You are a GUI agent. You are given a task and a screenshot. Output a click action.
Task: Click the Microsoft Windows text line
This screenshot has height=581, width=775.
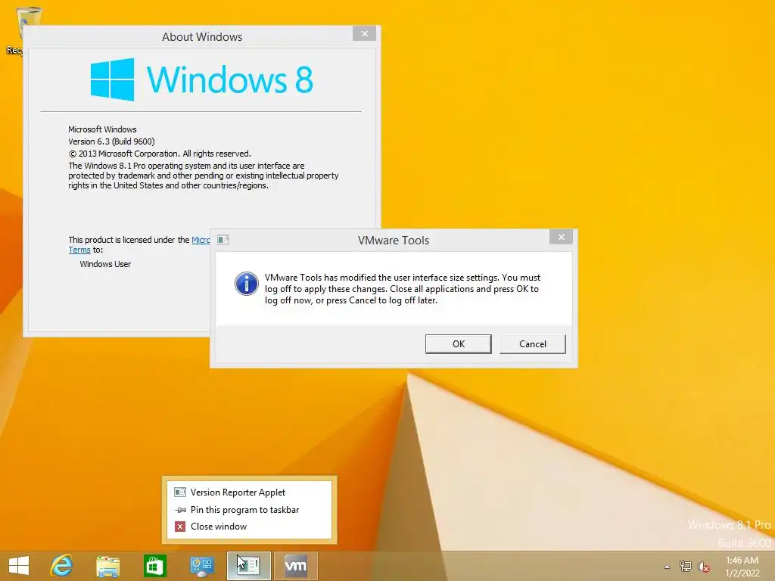tap(102, 129)
